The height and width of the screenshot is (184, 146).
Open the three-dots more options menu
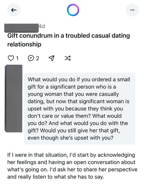point(132,10)
